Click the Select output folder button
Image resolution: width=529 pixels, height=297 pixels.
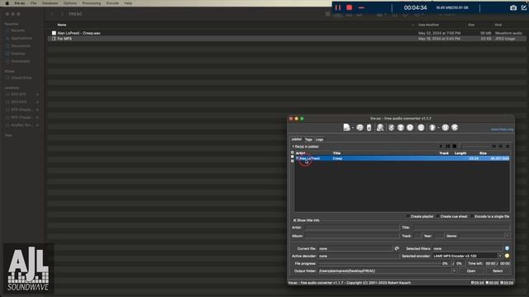pyautogui.click(x=498, y=271)
